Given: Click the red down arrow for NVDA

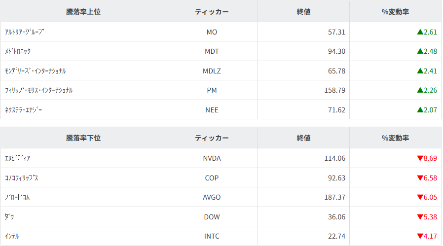Looking at the screenshot, I should [x=420, y=158].
